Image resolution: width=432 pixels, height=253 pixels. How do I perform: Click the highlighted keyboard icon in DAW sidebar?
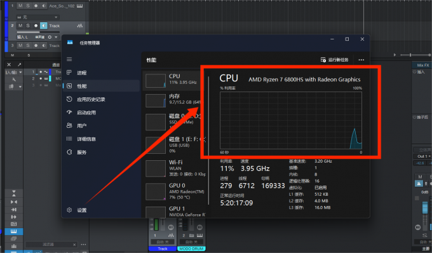14,231
